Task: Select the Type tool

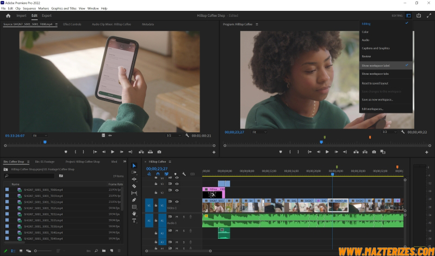Action: tap(134, 221)
